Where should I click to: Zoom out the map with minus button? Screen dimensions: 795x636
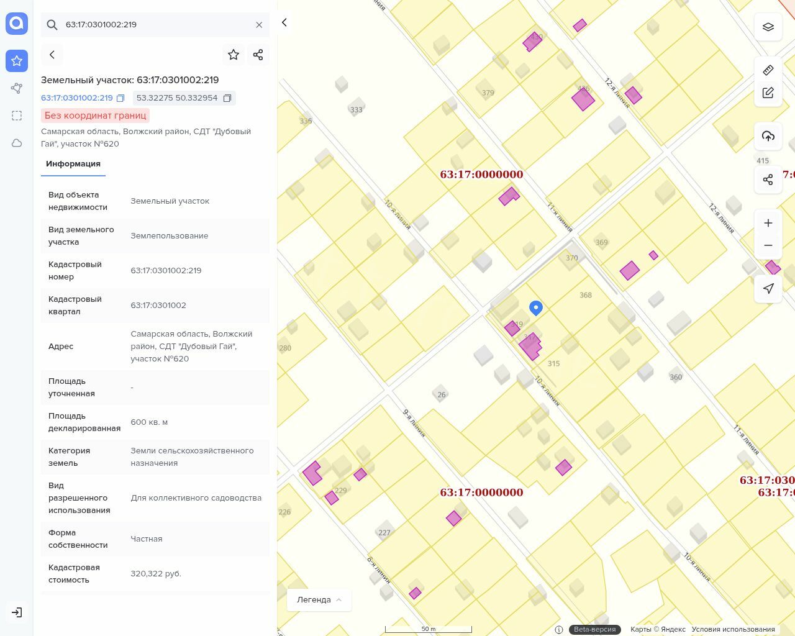click(768, 245)
